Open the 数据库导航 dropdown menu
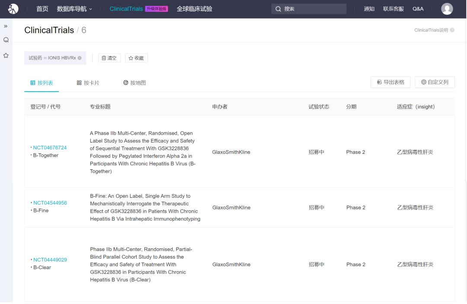Image resolution: width=467 pixels, height=304 pixels. click(74, 9)
